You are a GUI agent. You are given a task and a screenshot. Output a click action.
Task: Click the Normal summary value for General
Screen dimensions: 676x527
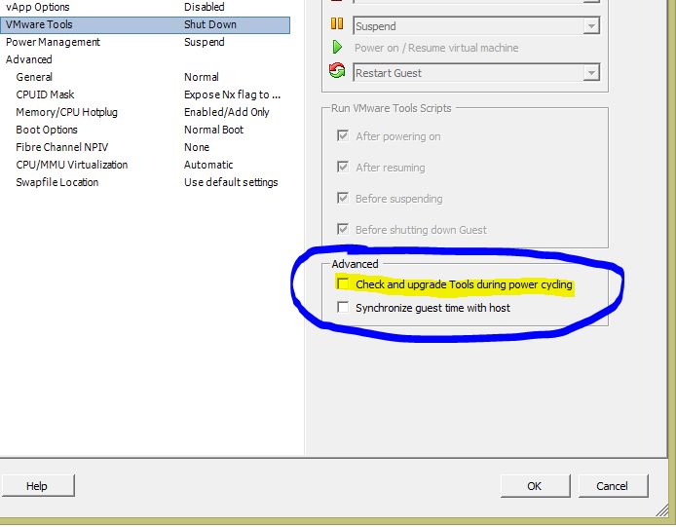(x=202, y=77)
